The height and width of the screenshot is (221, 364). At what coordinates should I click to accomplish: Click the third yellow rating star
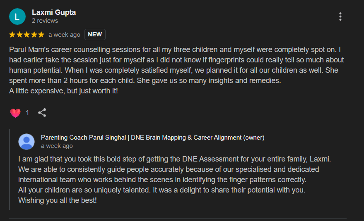pyautogui.click(x=27, y=35)
